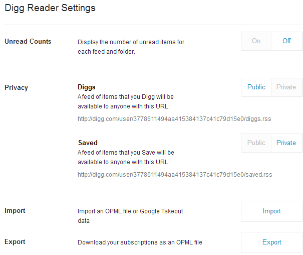Click the Download your subscriptions description

tap(140, 242)
